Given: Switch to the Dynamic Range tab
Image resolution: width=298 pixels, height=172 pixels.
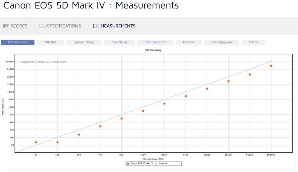Looking at the screenshot, I should click(84, 42).
